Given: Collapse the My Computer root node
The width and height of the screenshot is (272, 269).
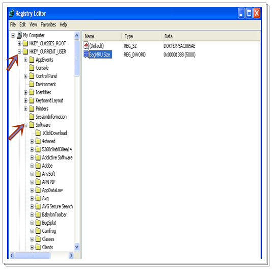Looking at the screenshot, I should [13, 35].
